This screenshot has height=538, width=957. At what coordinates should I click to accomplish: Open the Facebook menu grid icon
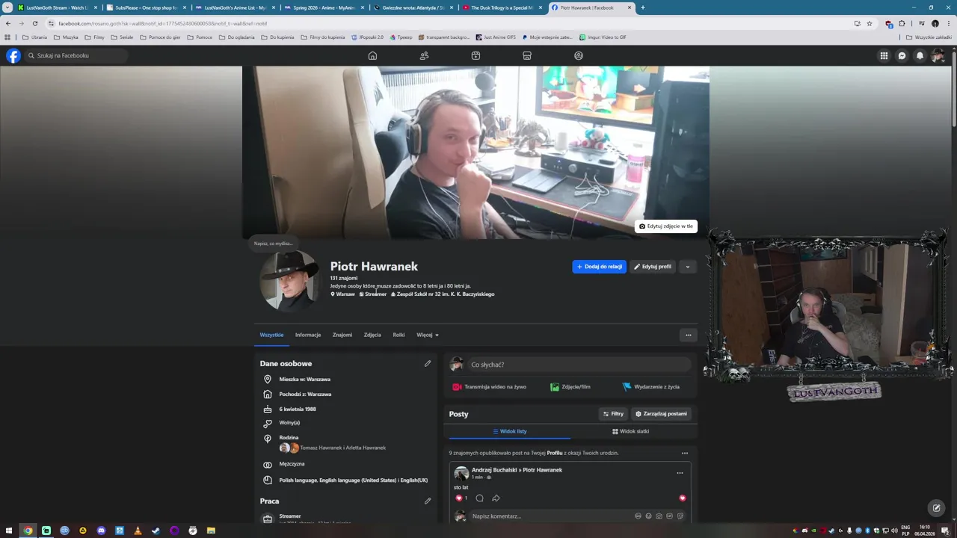tap(884, 55)
